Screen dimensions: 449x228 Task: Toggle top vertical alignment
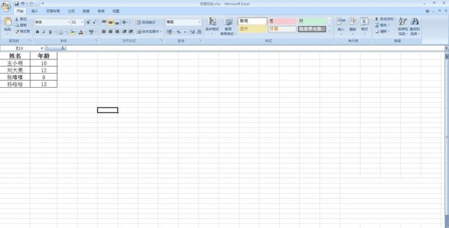point(104,22)
